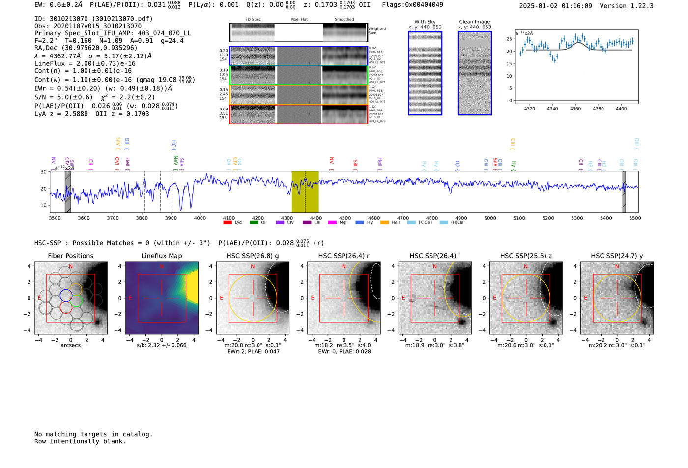Viewport: 688px width, 468px height.
Task: Click the magenta MgII legend swatch
Action: click(x=333, y=223)
